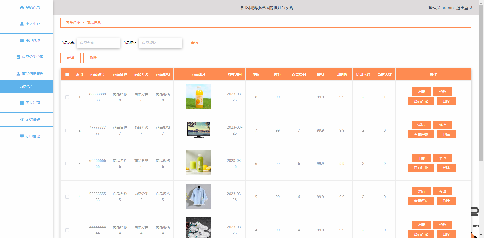Image resolution: width=484 pixels, height=238 pixels.
Task: Click 修改 for product 5555555555
Action: 443,191
